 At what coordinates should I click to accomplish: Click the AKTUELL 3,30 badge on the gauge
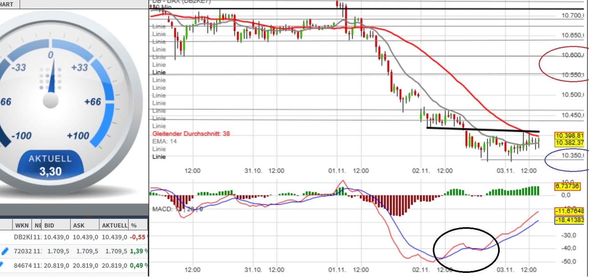click(50, 166)
